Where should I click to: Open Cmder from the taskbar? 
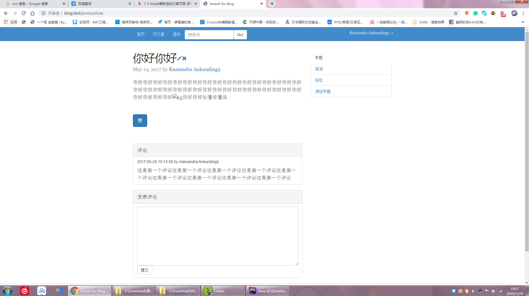tap(223, 291)
